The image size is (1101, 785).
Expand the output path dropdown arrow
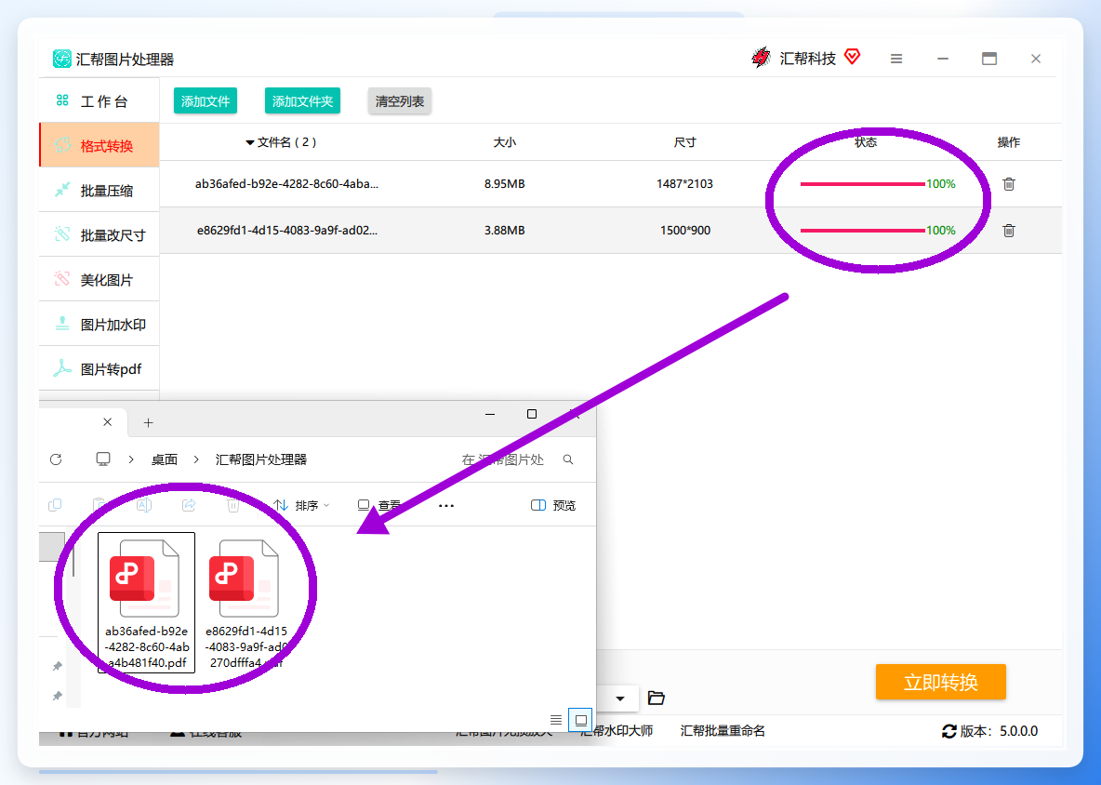pyautogui.click(x=620, y=699)
